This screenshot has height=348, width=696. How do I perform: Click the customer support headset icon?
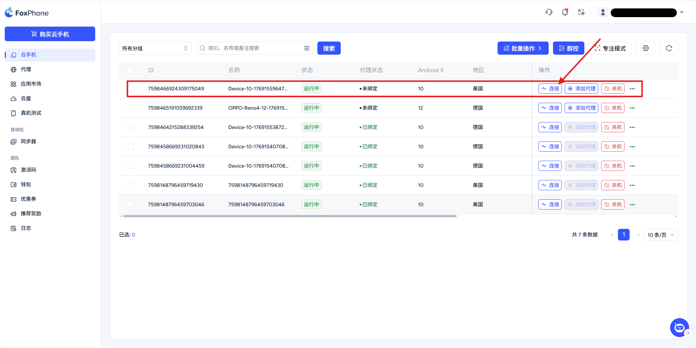(549, 12)
